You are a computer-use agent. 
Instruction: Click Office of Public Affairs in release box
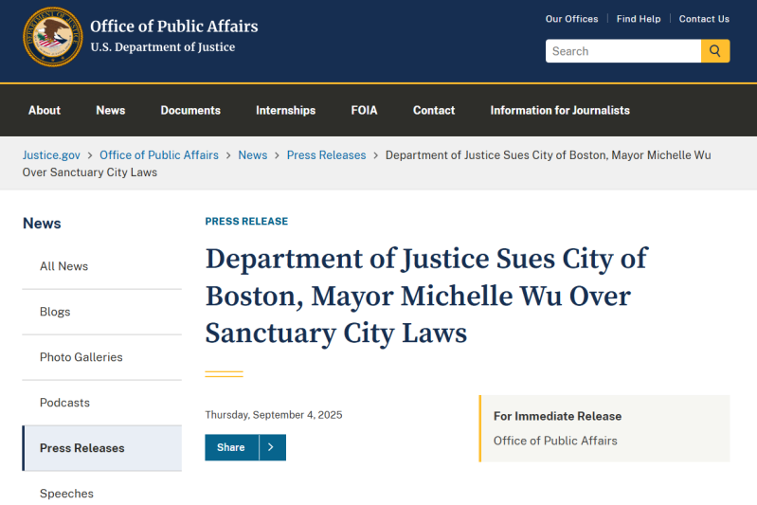(x=555, y=441)
